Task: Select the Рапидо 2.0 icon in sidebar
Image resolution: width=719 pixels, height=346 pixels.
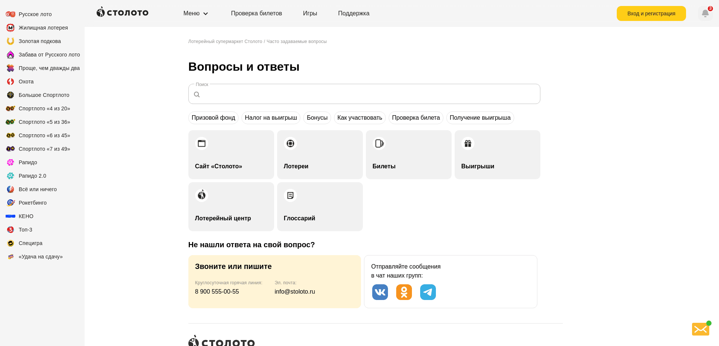Action: pyautogui.click(x=10, y=176)
